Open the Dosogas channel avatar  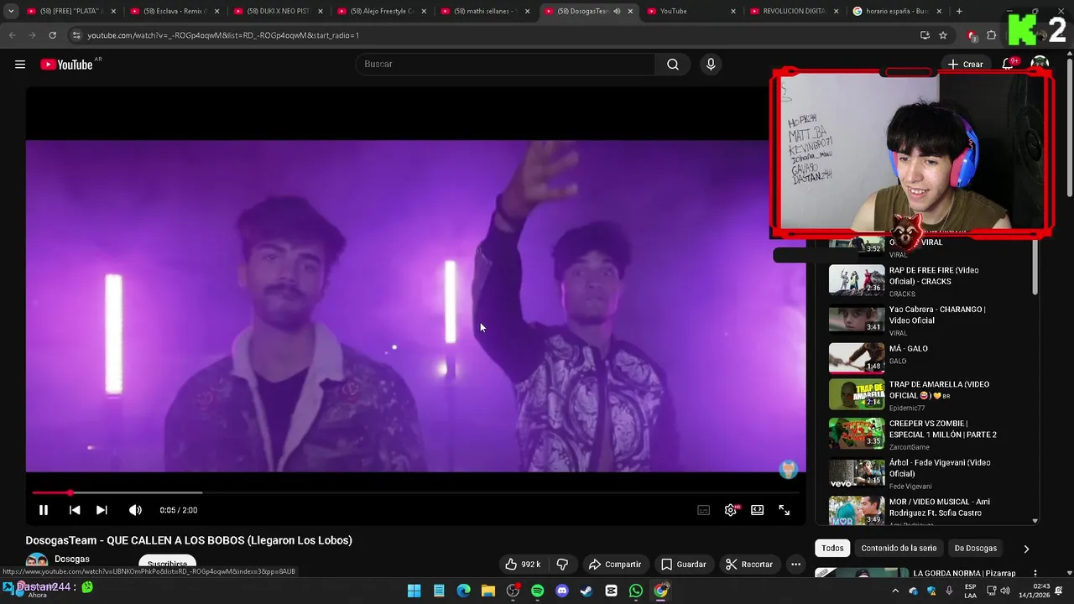click(x=36, y=563)
